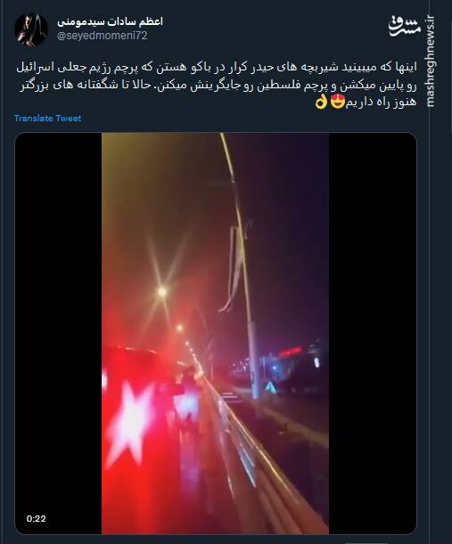Screen dimensions: 452x544
Task: Click the author display name اعظم سادات سیدمومنی
Action: 110,21
